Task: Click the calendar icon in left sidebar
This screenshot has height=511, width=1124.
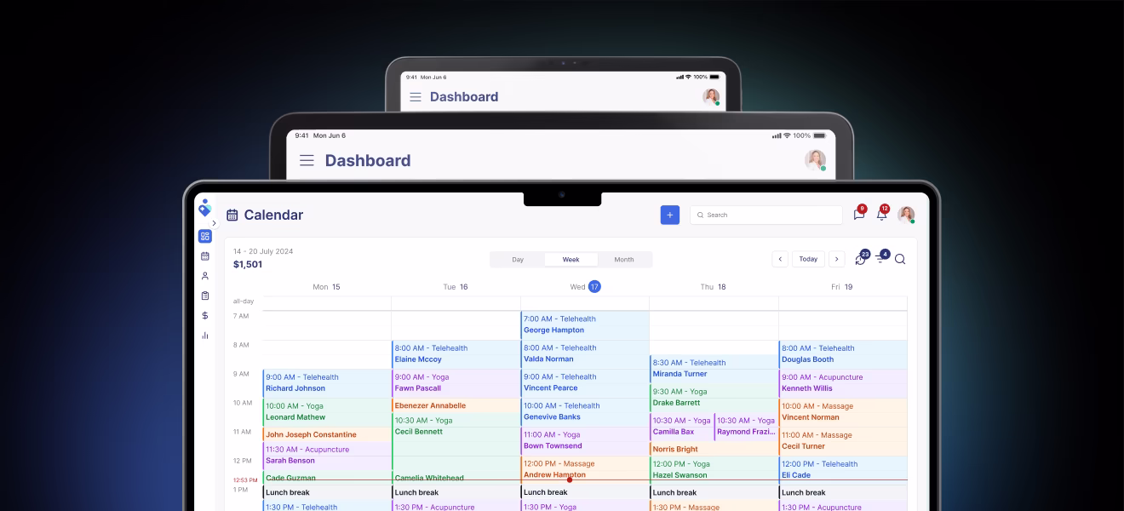Action: 204,256
